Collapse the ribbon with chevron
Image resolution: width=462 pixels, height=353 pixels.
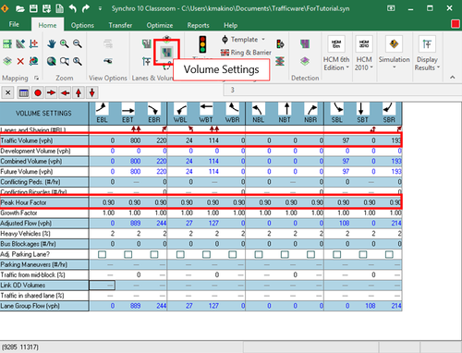pyautogui.click(x=452, y=78)
